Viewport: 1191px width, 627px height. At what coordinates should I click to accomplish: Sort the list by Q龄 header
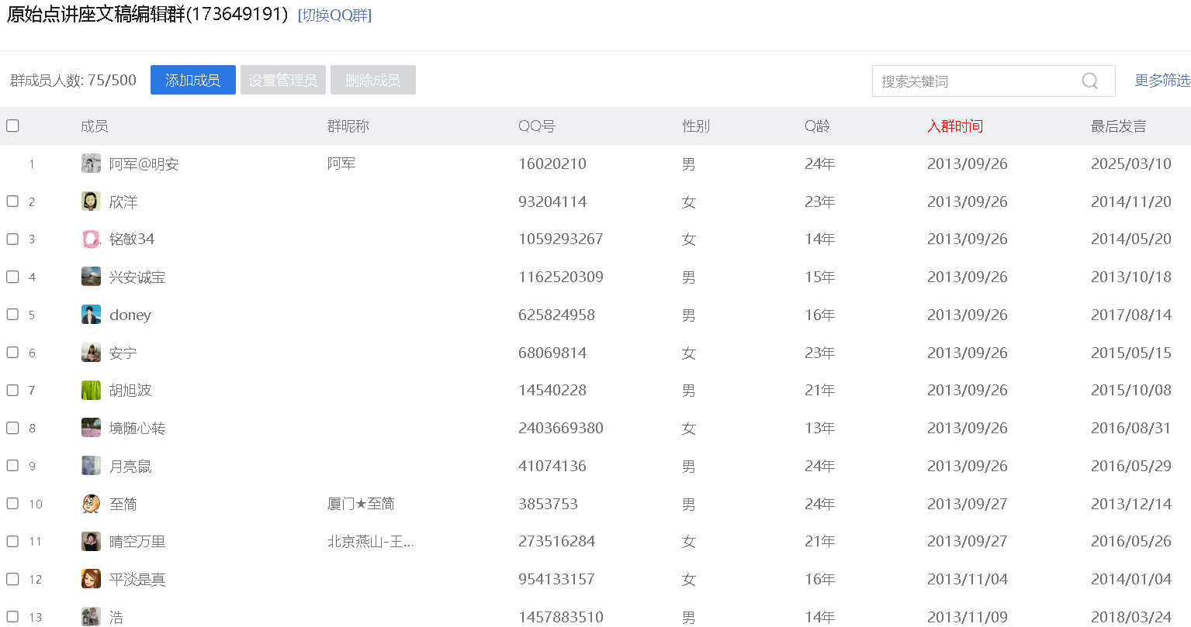817,126
